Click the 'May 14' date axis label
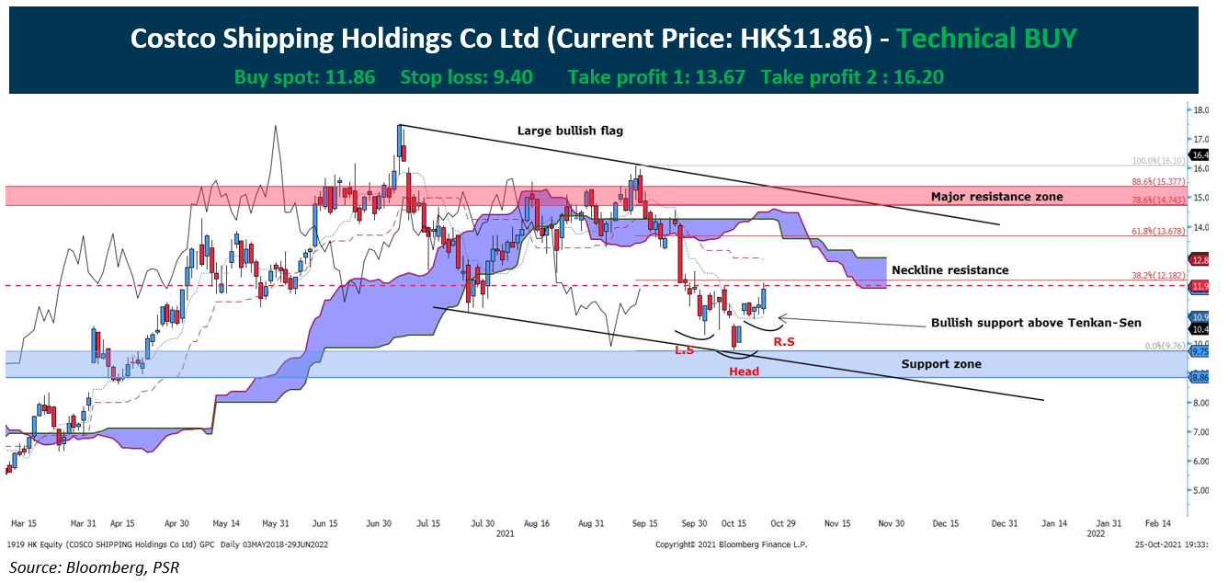Screen dimensions: 1228x583 point(226,522)
